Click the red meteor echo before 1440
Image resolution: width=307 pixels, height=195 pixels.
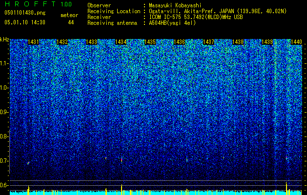tap(286, 157)
